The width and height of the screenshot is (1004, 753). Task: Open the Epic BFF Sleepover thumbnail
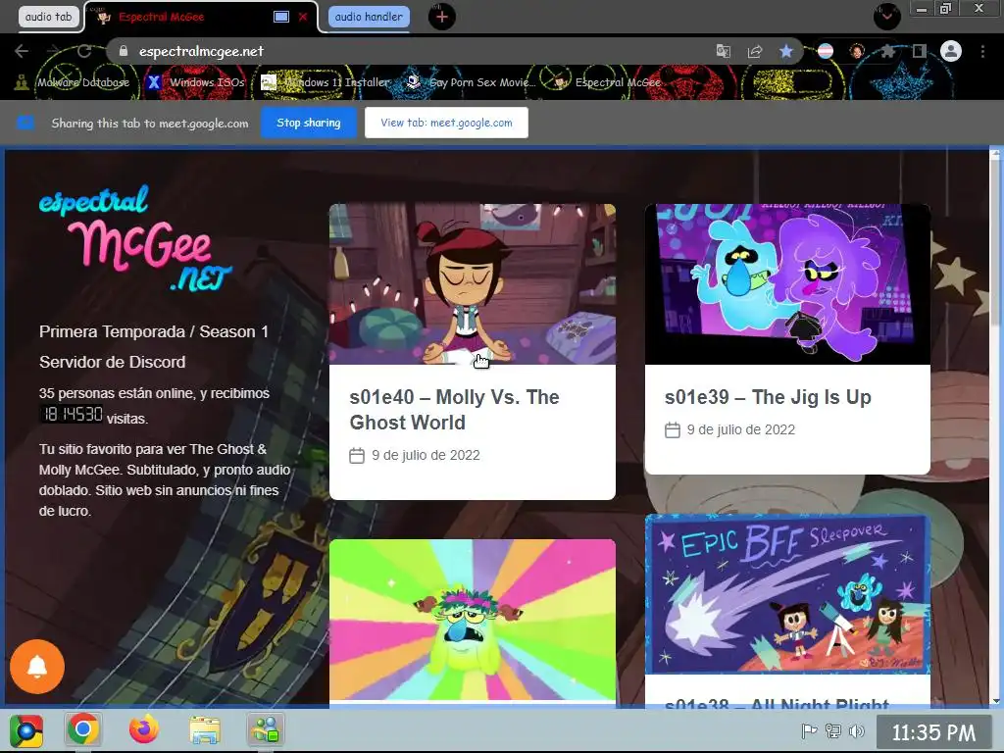click(787, 594)
